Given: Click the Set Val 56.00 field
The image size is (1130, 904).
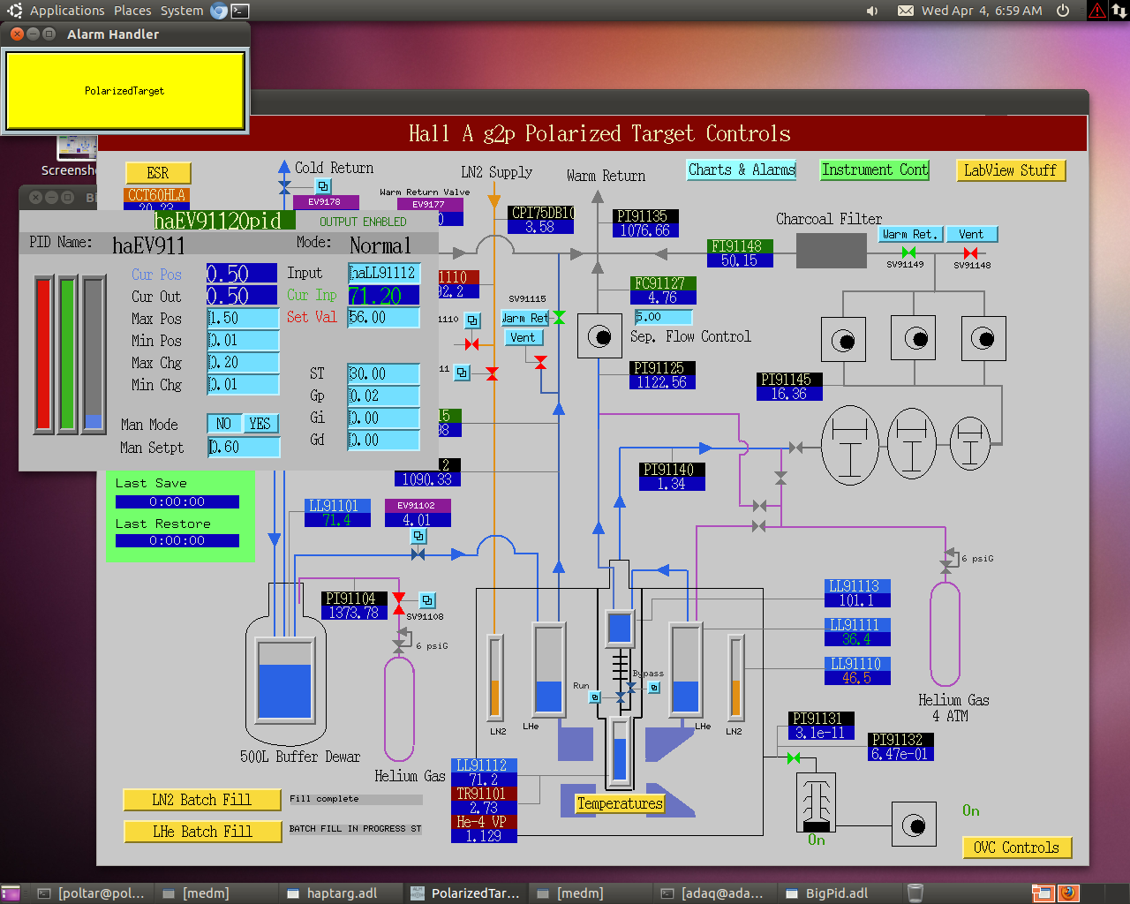Looking at the screenshot, I should (384, 318).
